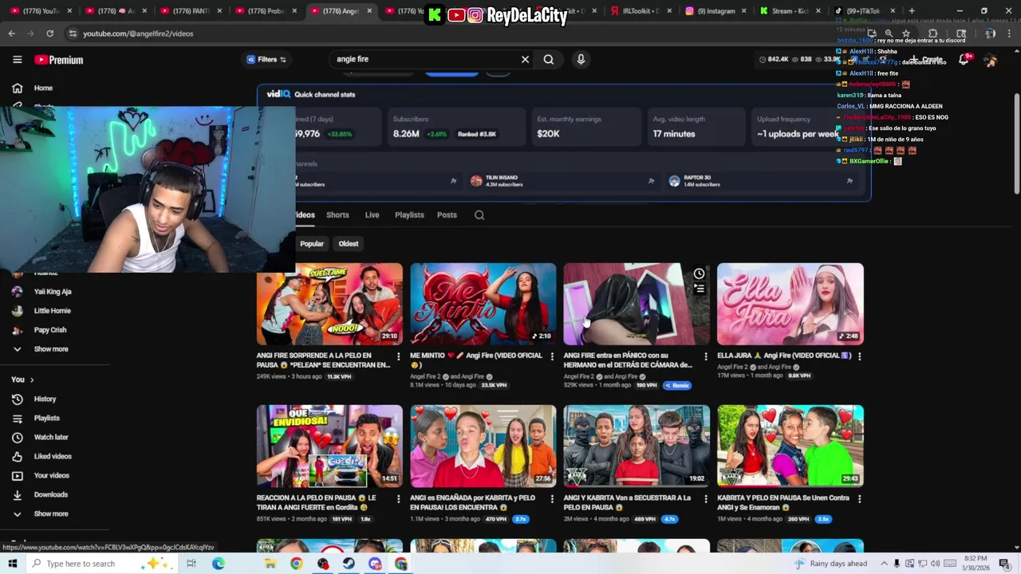The height and width of the screenshot is (574, 1021).
Task: Open the account avatar menu
Action: coord(990,60)
